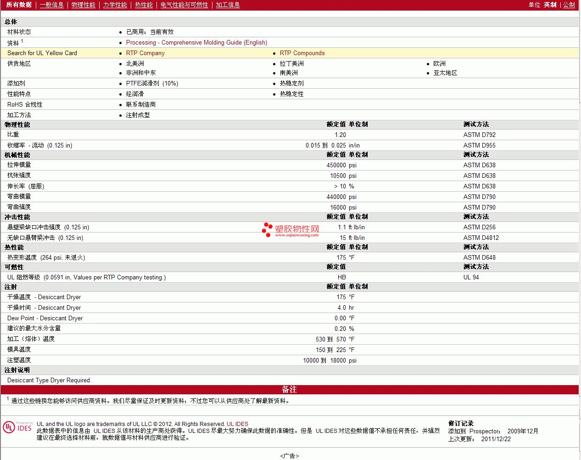581x460 pixels.
Task: Switch units to 公制
Action: pos(569,5)
